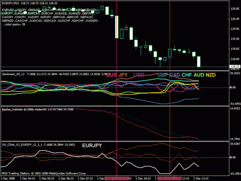The image size is (241, 181).
Task: Click the EUR currency label
Action: click(x=111, y=75)
